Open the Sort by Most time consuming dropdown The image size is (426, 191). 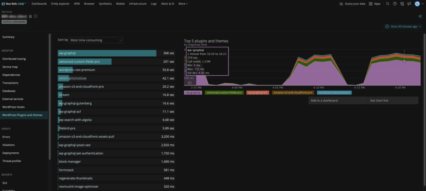pyautogui.click(x=96, y=40)
